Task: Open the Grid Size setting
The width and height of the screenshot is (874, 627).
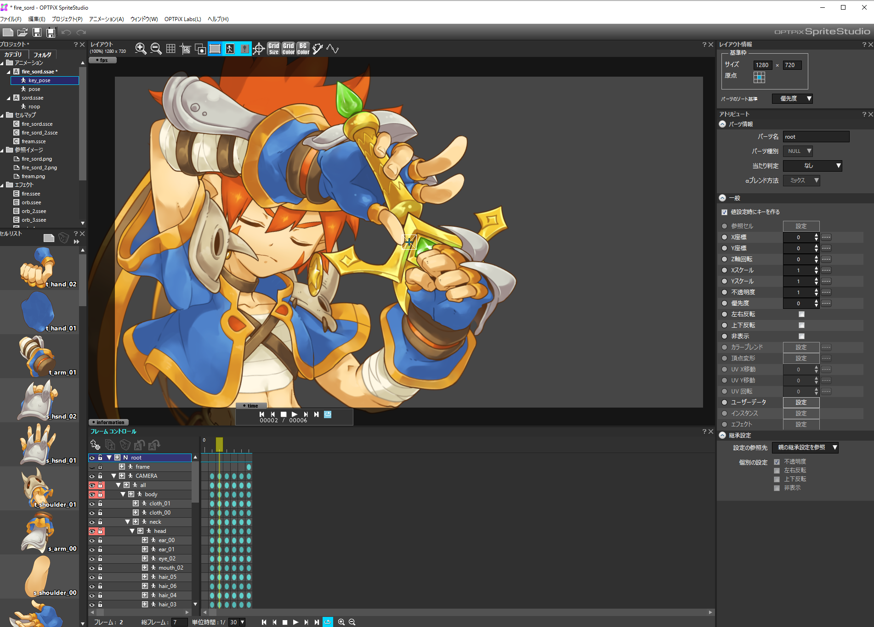Action: [274, 49]
